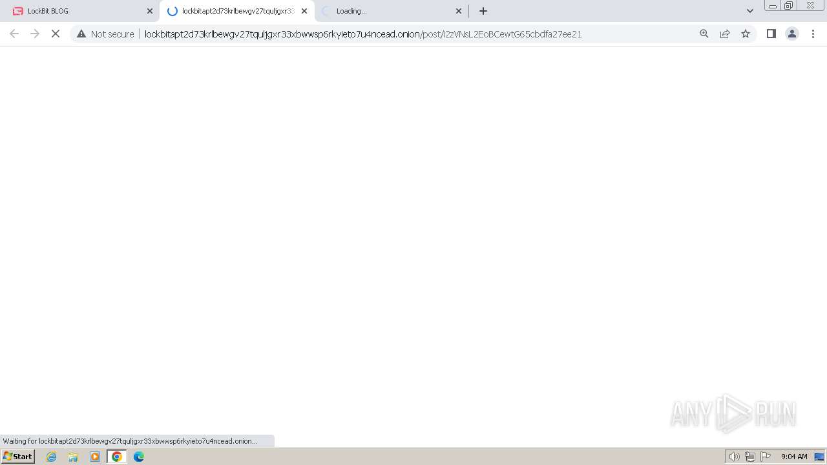Share this page via share icon
The image size is (827, 465).
click(x=725, y=34)
